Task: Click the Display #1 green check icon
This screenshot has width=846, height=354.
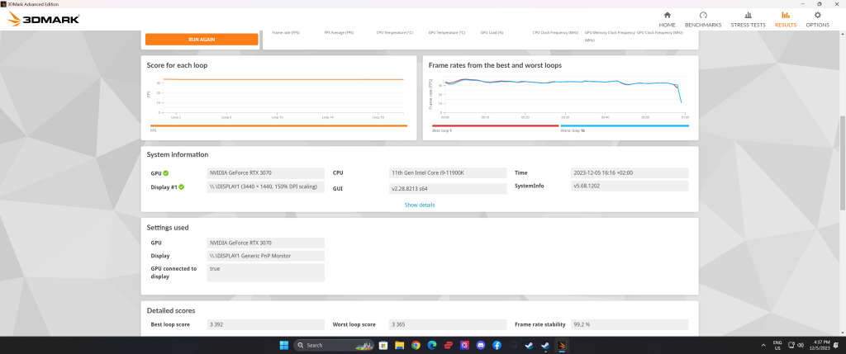Action: (x=182, y=187)
